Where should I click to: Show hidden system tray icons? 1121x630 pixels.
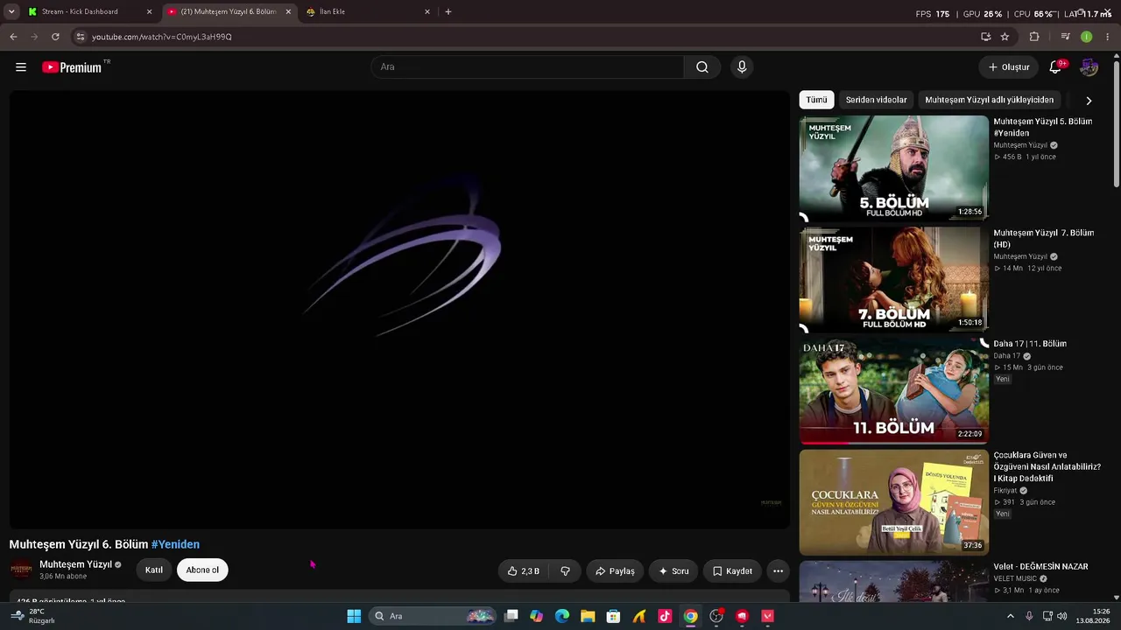click(1010, 616)
